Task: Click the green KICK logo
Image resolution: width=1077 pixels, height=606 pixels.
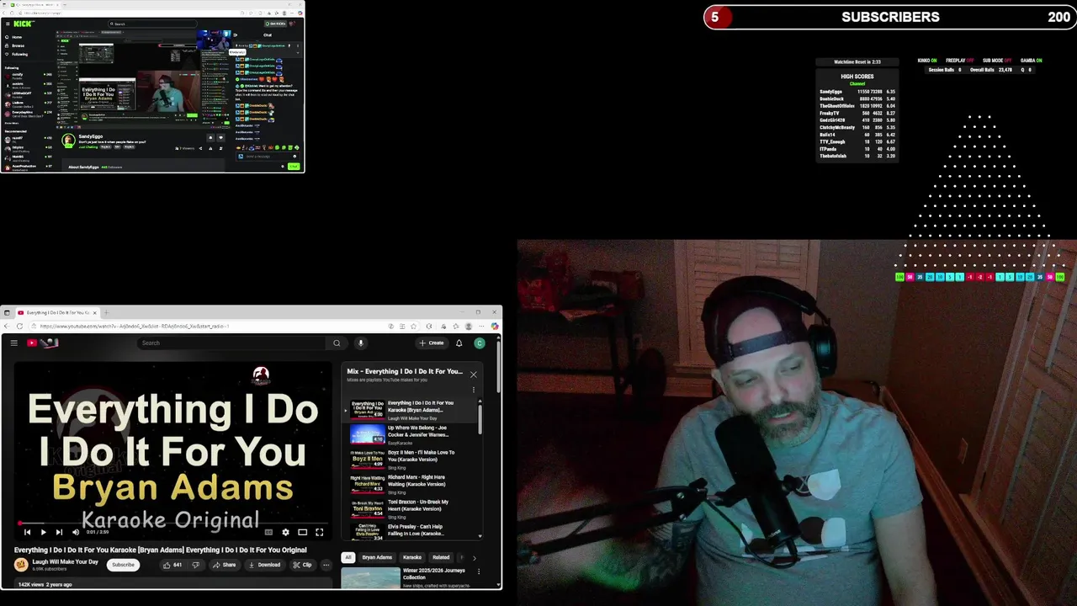Action: (x=24, y=24)
